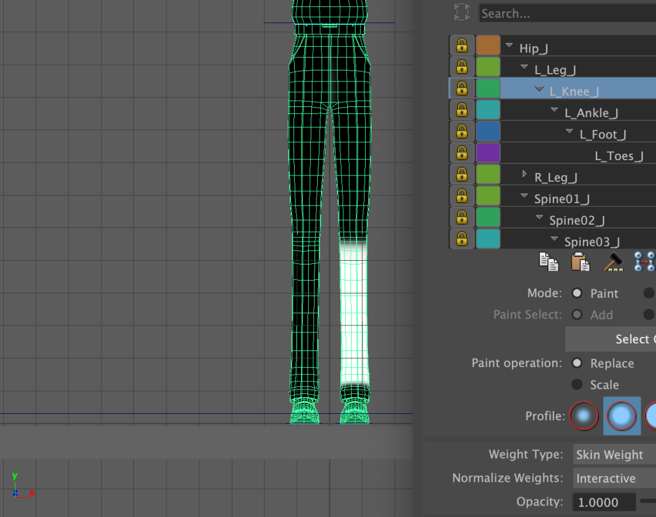This screenshot has height=517, width=656.
Task: Click the Opacity value field
Action: 604,502
